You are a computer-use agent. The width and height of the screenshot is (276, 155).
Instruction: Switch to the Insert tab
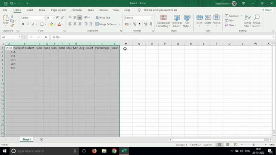pyautogui.click(x=30, y=10)
